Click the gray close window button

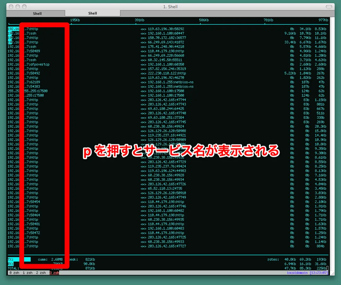10,7
